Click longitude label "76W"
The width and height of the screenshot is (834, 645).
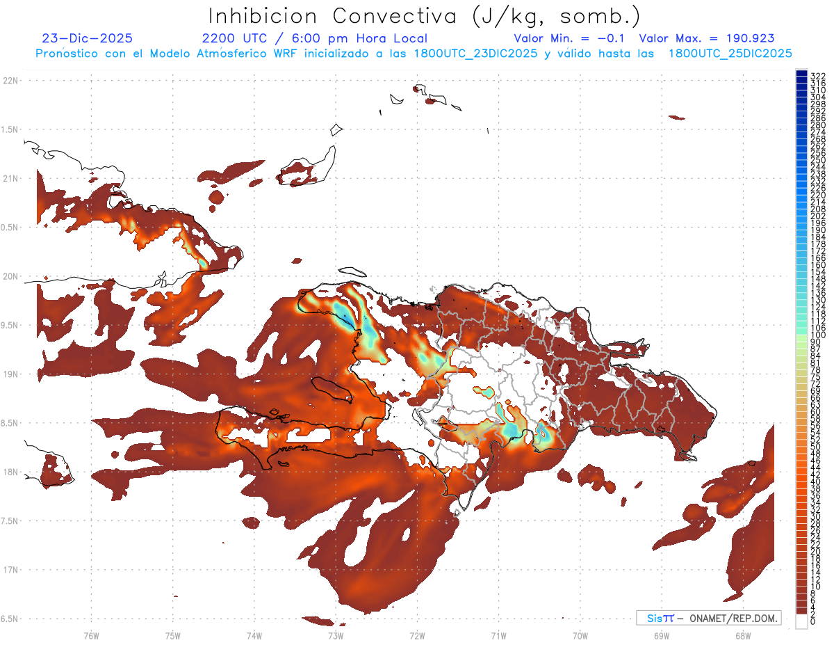(91, 635)
